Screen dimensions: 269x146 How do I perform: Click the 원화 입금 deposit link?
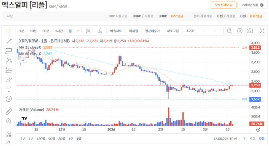click(256, 16)
